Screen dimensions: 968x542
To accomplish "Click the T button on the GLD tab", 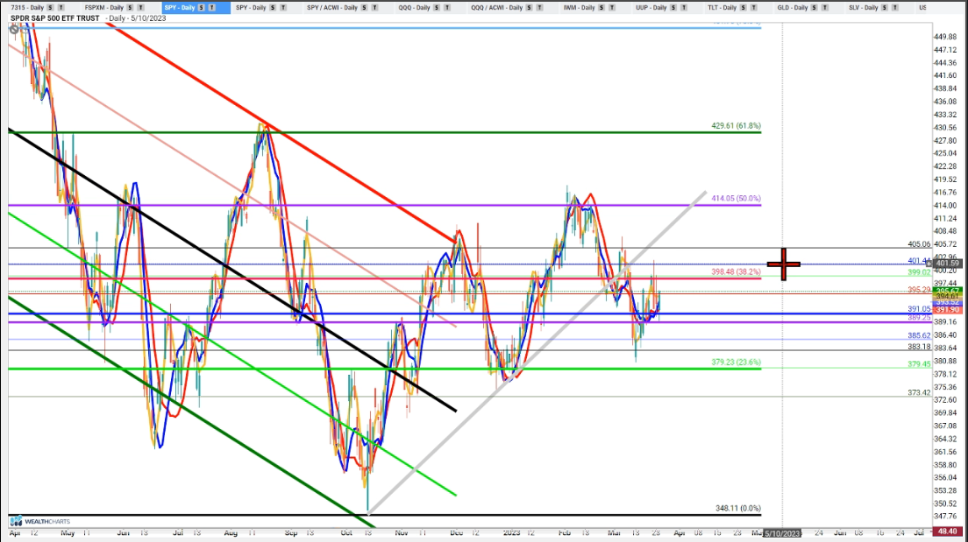I will tap(825, 7).
